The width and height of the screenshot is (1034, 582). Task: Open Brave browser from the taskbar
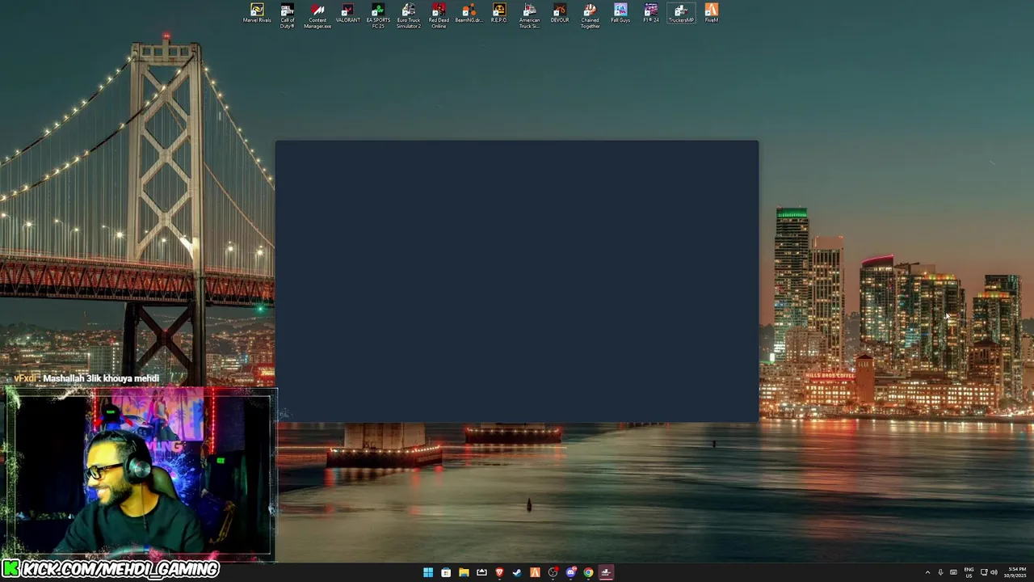pos(499,572)
